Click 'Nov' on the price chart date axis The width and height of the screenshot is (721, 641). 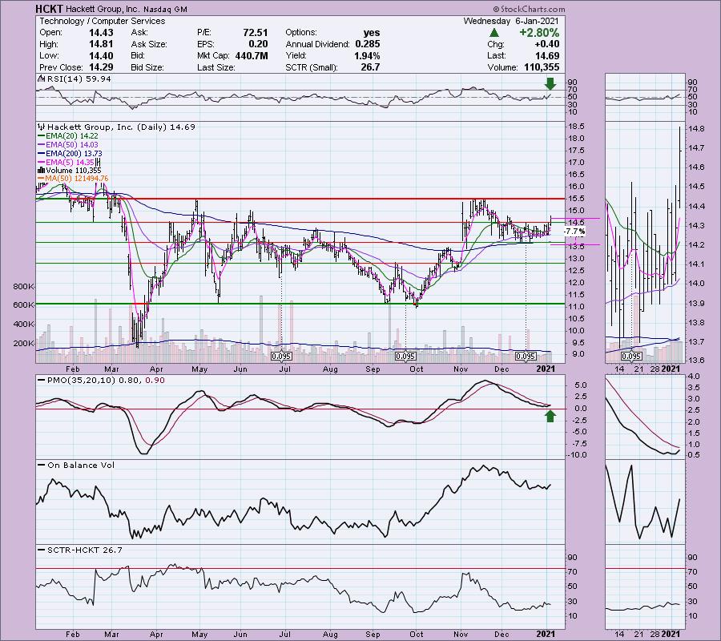(461, 369)
